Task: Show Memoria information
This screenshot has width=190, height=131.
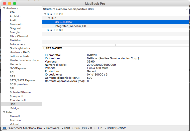Action: pyautogui.click(x=15, y=64)
